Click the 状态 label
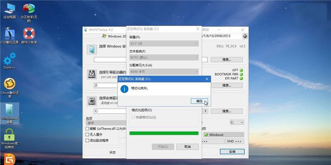Image resolution: width=331 pixels, height=165 pixels. [113, 152]
